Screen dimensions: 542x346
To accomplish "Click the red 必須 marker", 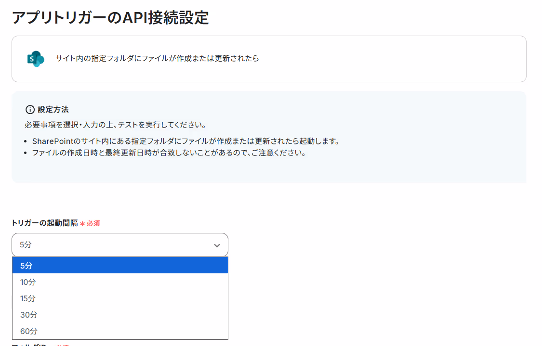I will coord(90,223).
